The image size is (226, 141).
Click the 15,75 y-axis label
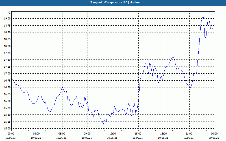(x=8, y=108)
